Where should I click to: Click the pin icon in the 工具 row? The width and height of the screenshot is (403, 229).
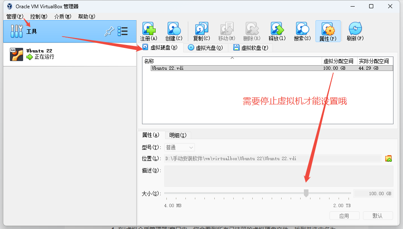(109, 31)
